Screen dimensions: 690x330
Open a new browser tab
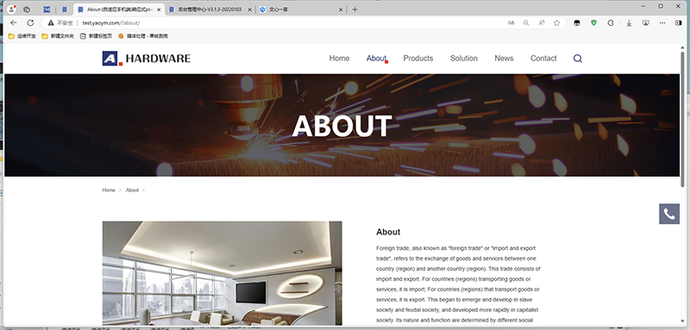tap(354, 9)
